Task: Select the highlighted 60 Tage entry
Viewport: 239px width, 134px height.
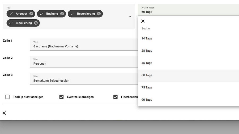Action: 188,75
